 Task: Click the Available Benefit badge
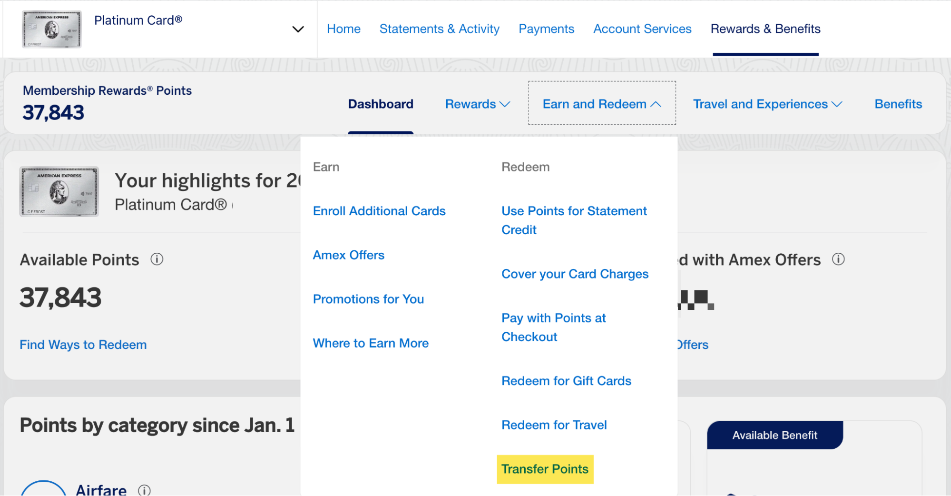pyautogui.click(x=775, y=435)
